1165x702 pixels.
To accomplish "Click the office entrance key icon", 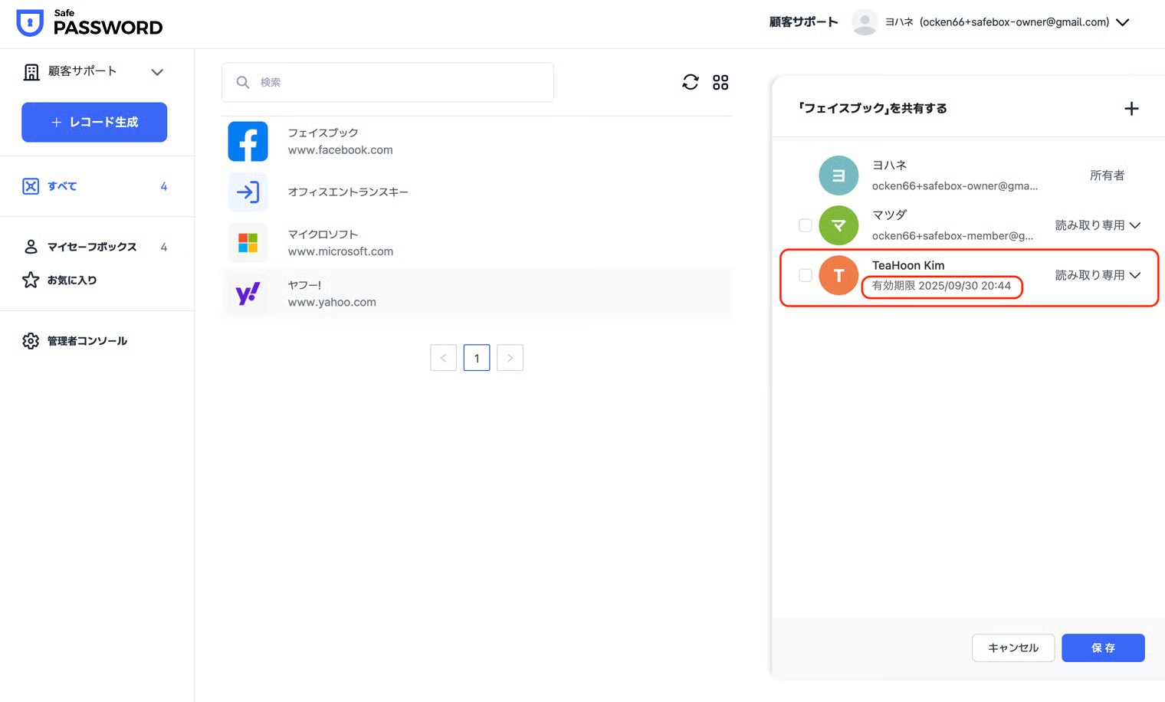I will coord(248,192).
